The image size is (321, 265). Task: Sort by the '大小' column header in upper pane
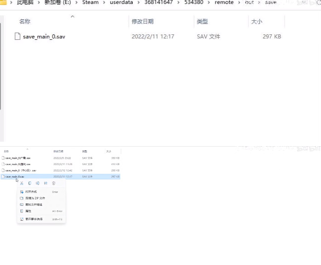(256, 22)
